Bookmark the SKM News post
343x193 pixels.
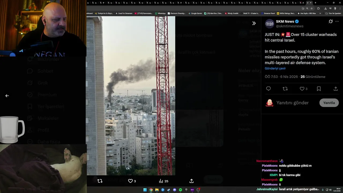click(x=319, y=89)
